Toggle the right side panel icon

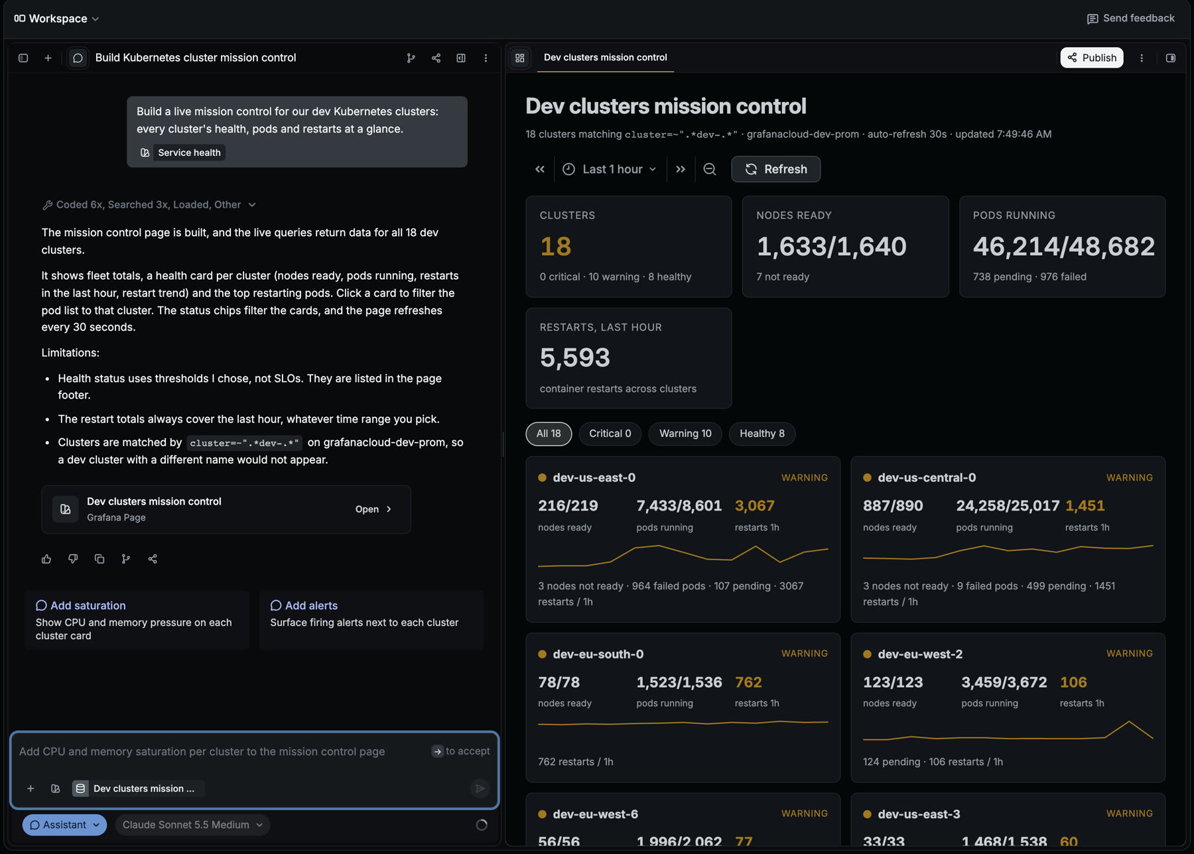(1171, 58)
